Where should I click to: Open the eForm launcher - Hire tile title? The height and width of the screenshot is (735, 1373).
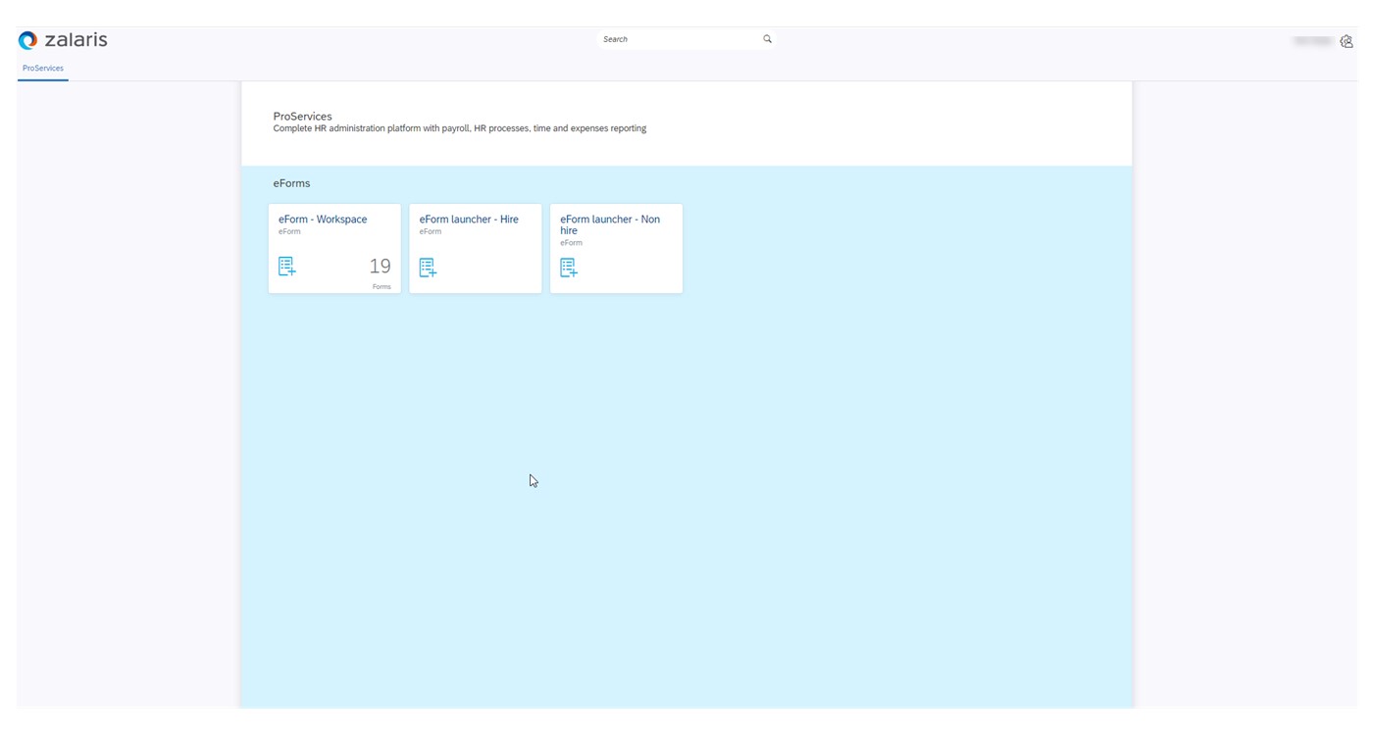pos(469,220)
